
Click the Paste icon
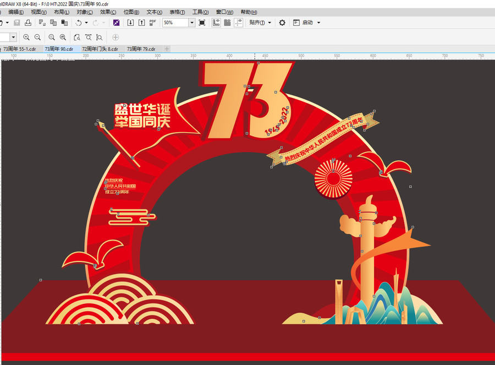tap(64, 23)
